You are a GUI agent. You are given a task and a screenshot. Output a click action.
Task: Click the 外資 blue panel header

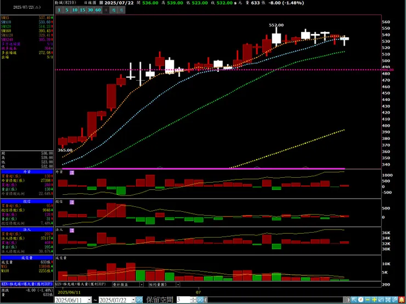pyautogui.click(x=27, y=172)
